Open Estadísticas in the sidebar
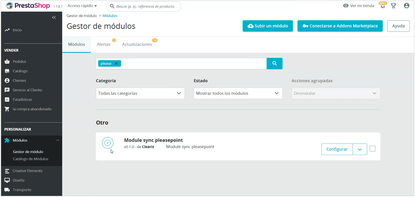This screenshot has width=415, height=197. point(22,100)
